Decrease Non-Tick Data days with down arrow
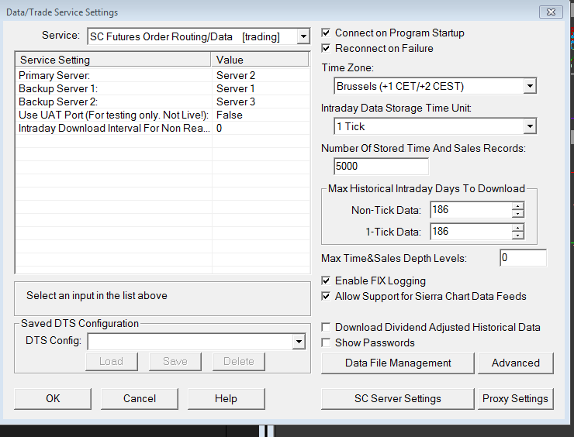The height and width of the screenshot is (437, 574). [517, 214]
